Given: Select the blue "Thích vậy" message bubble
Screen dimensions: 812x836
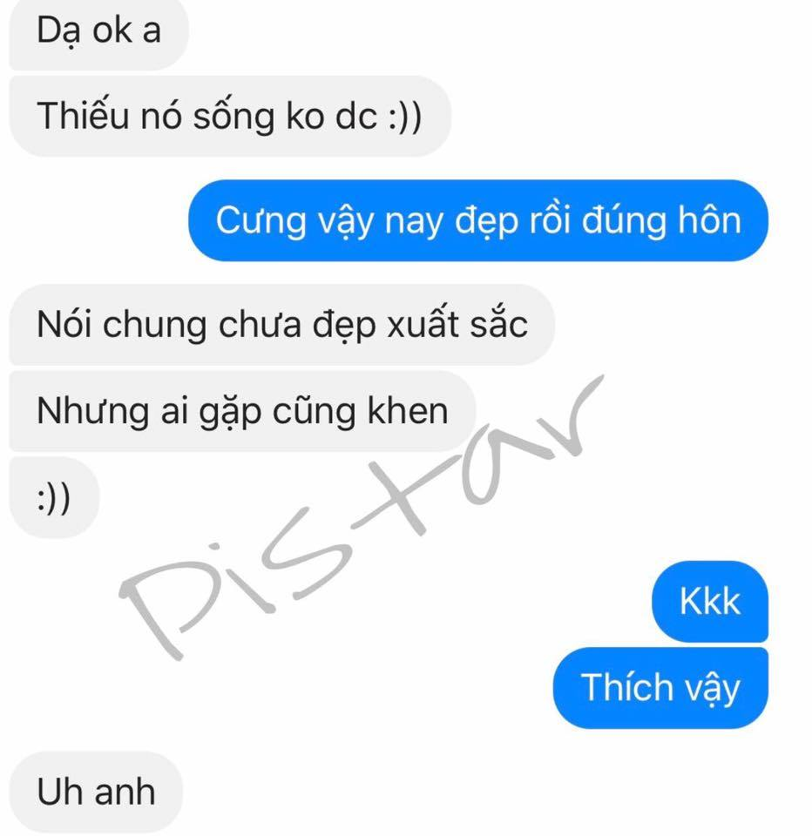Looking at the screenshot, I should point(660,688).
